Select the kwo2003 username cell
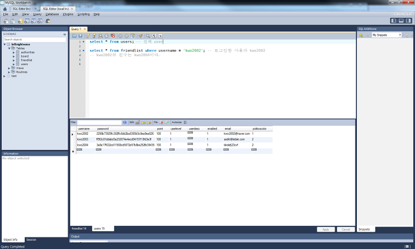The height and width of the screenshot is (249, 415). tap(86, 139)
